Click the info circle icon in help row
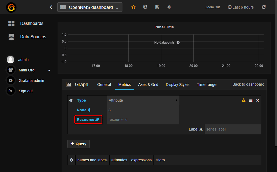277x172 pixels. pos(71,160)
